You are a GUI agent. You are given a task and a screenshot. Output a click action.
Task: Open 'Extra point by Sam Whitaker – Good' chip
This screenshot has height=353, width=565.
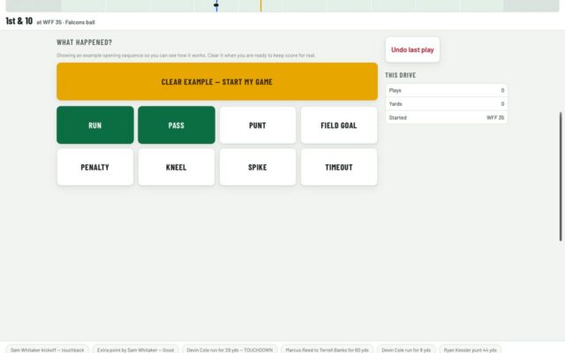click(x=135, y=349)
